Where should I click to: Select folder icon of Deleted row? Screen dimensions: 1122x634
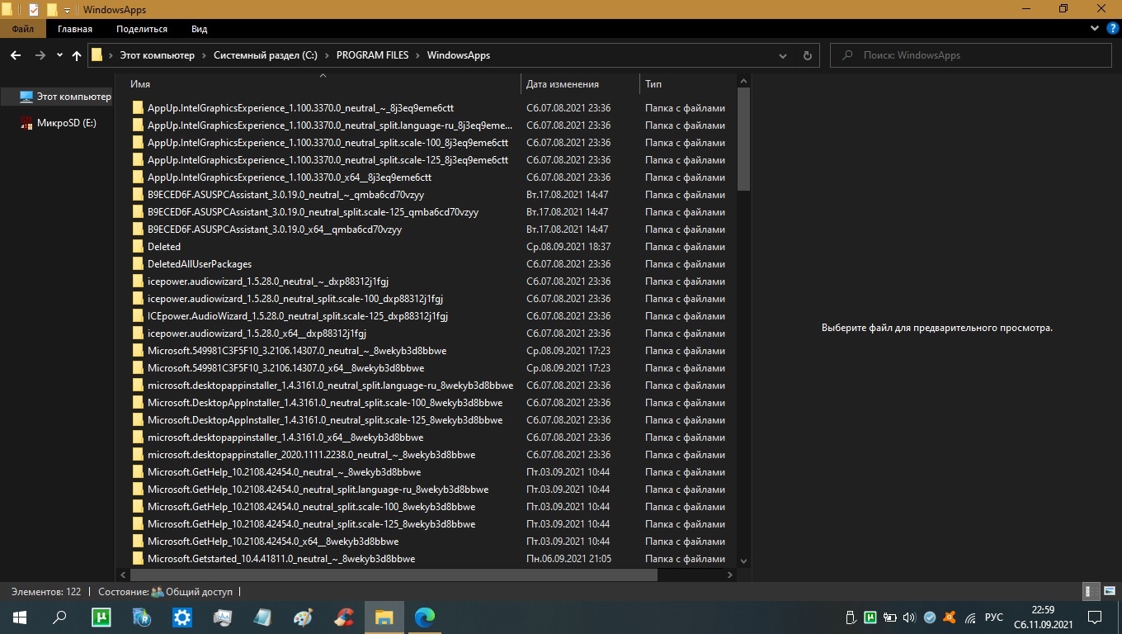pyautogui.click(x=138, y=247)
